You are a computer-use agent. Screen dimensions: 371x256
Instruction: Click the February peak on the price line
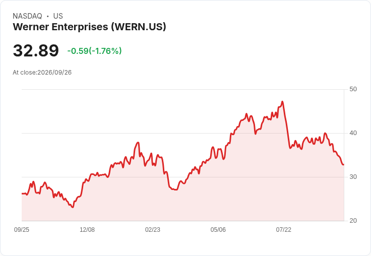click(138, 143)
